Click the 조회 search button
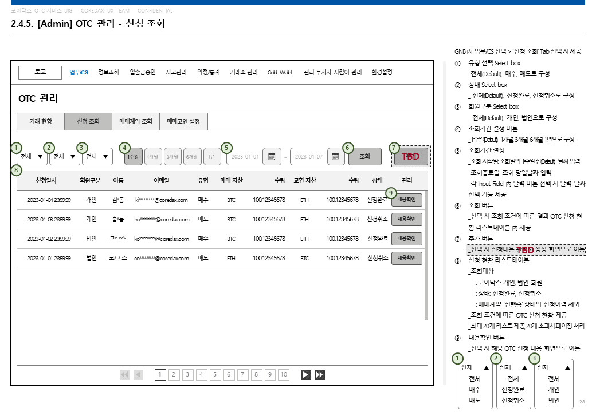596x412 pixels. [365, 156]
